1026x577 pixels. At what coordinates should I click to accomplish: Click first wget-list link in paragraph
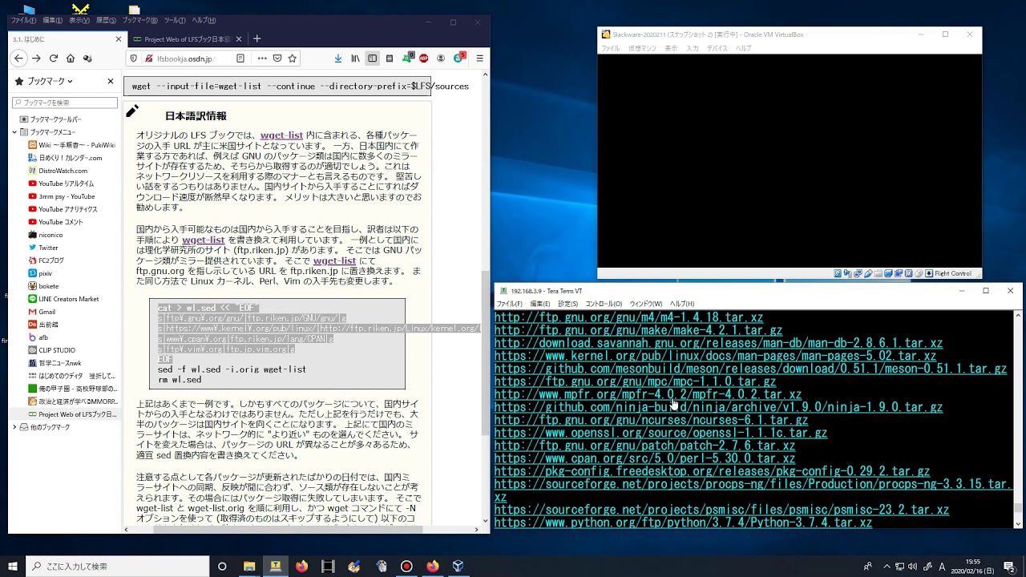pyautogui.click(x=281, y=135)
